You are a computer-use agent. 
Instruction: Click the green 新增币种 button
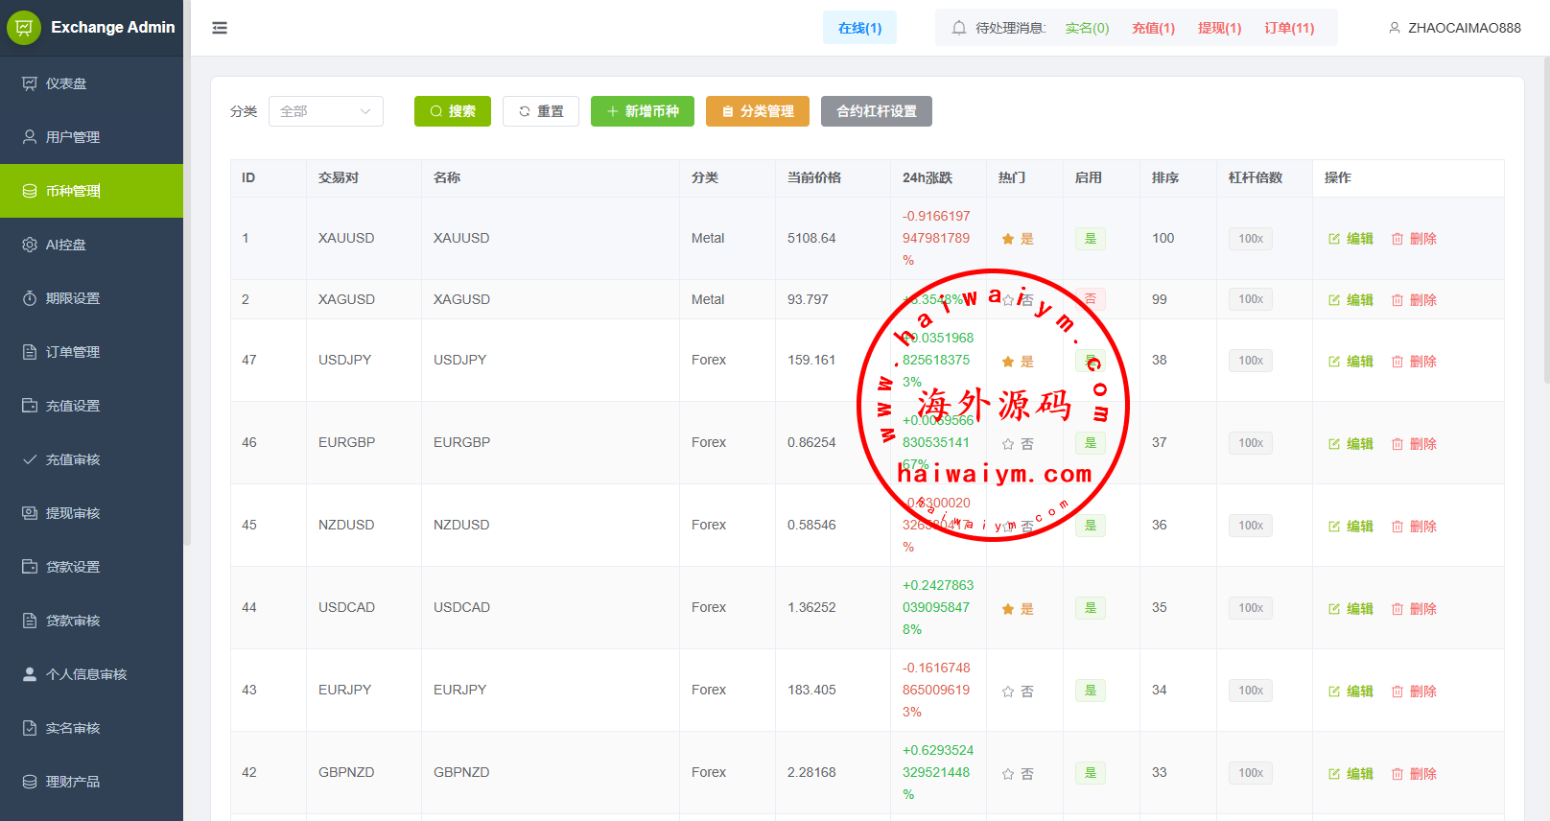pyautogui.click(x=642, y=111)
